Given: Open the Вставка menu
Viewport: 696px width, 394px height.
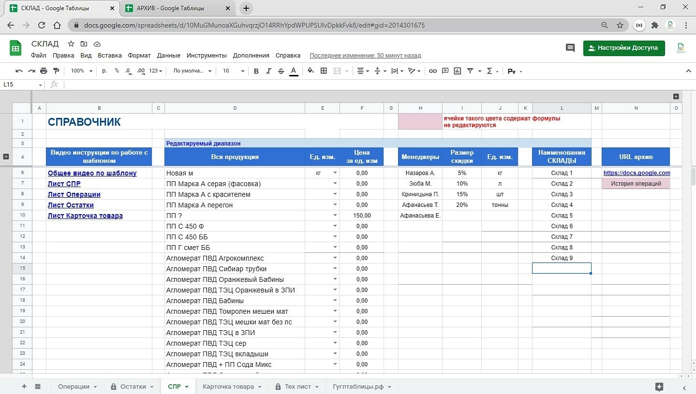Looking at the screenshot, I should (x=110, y=56).
